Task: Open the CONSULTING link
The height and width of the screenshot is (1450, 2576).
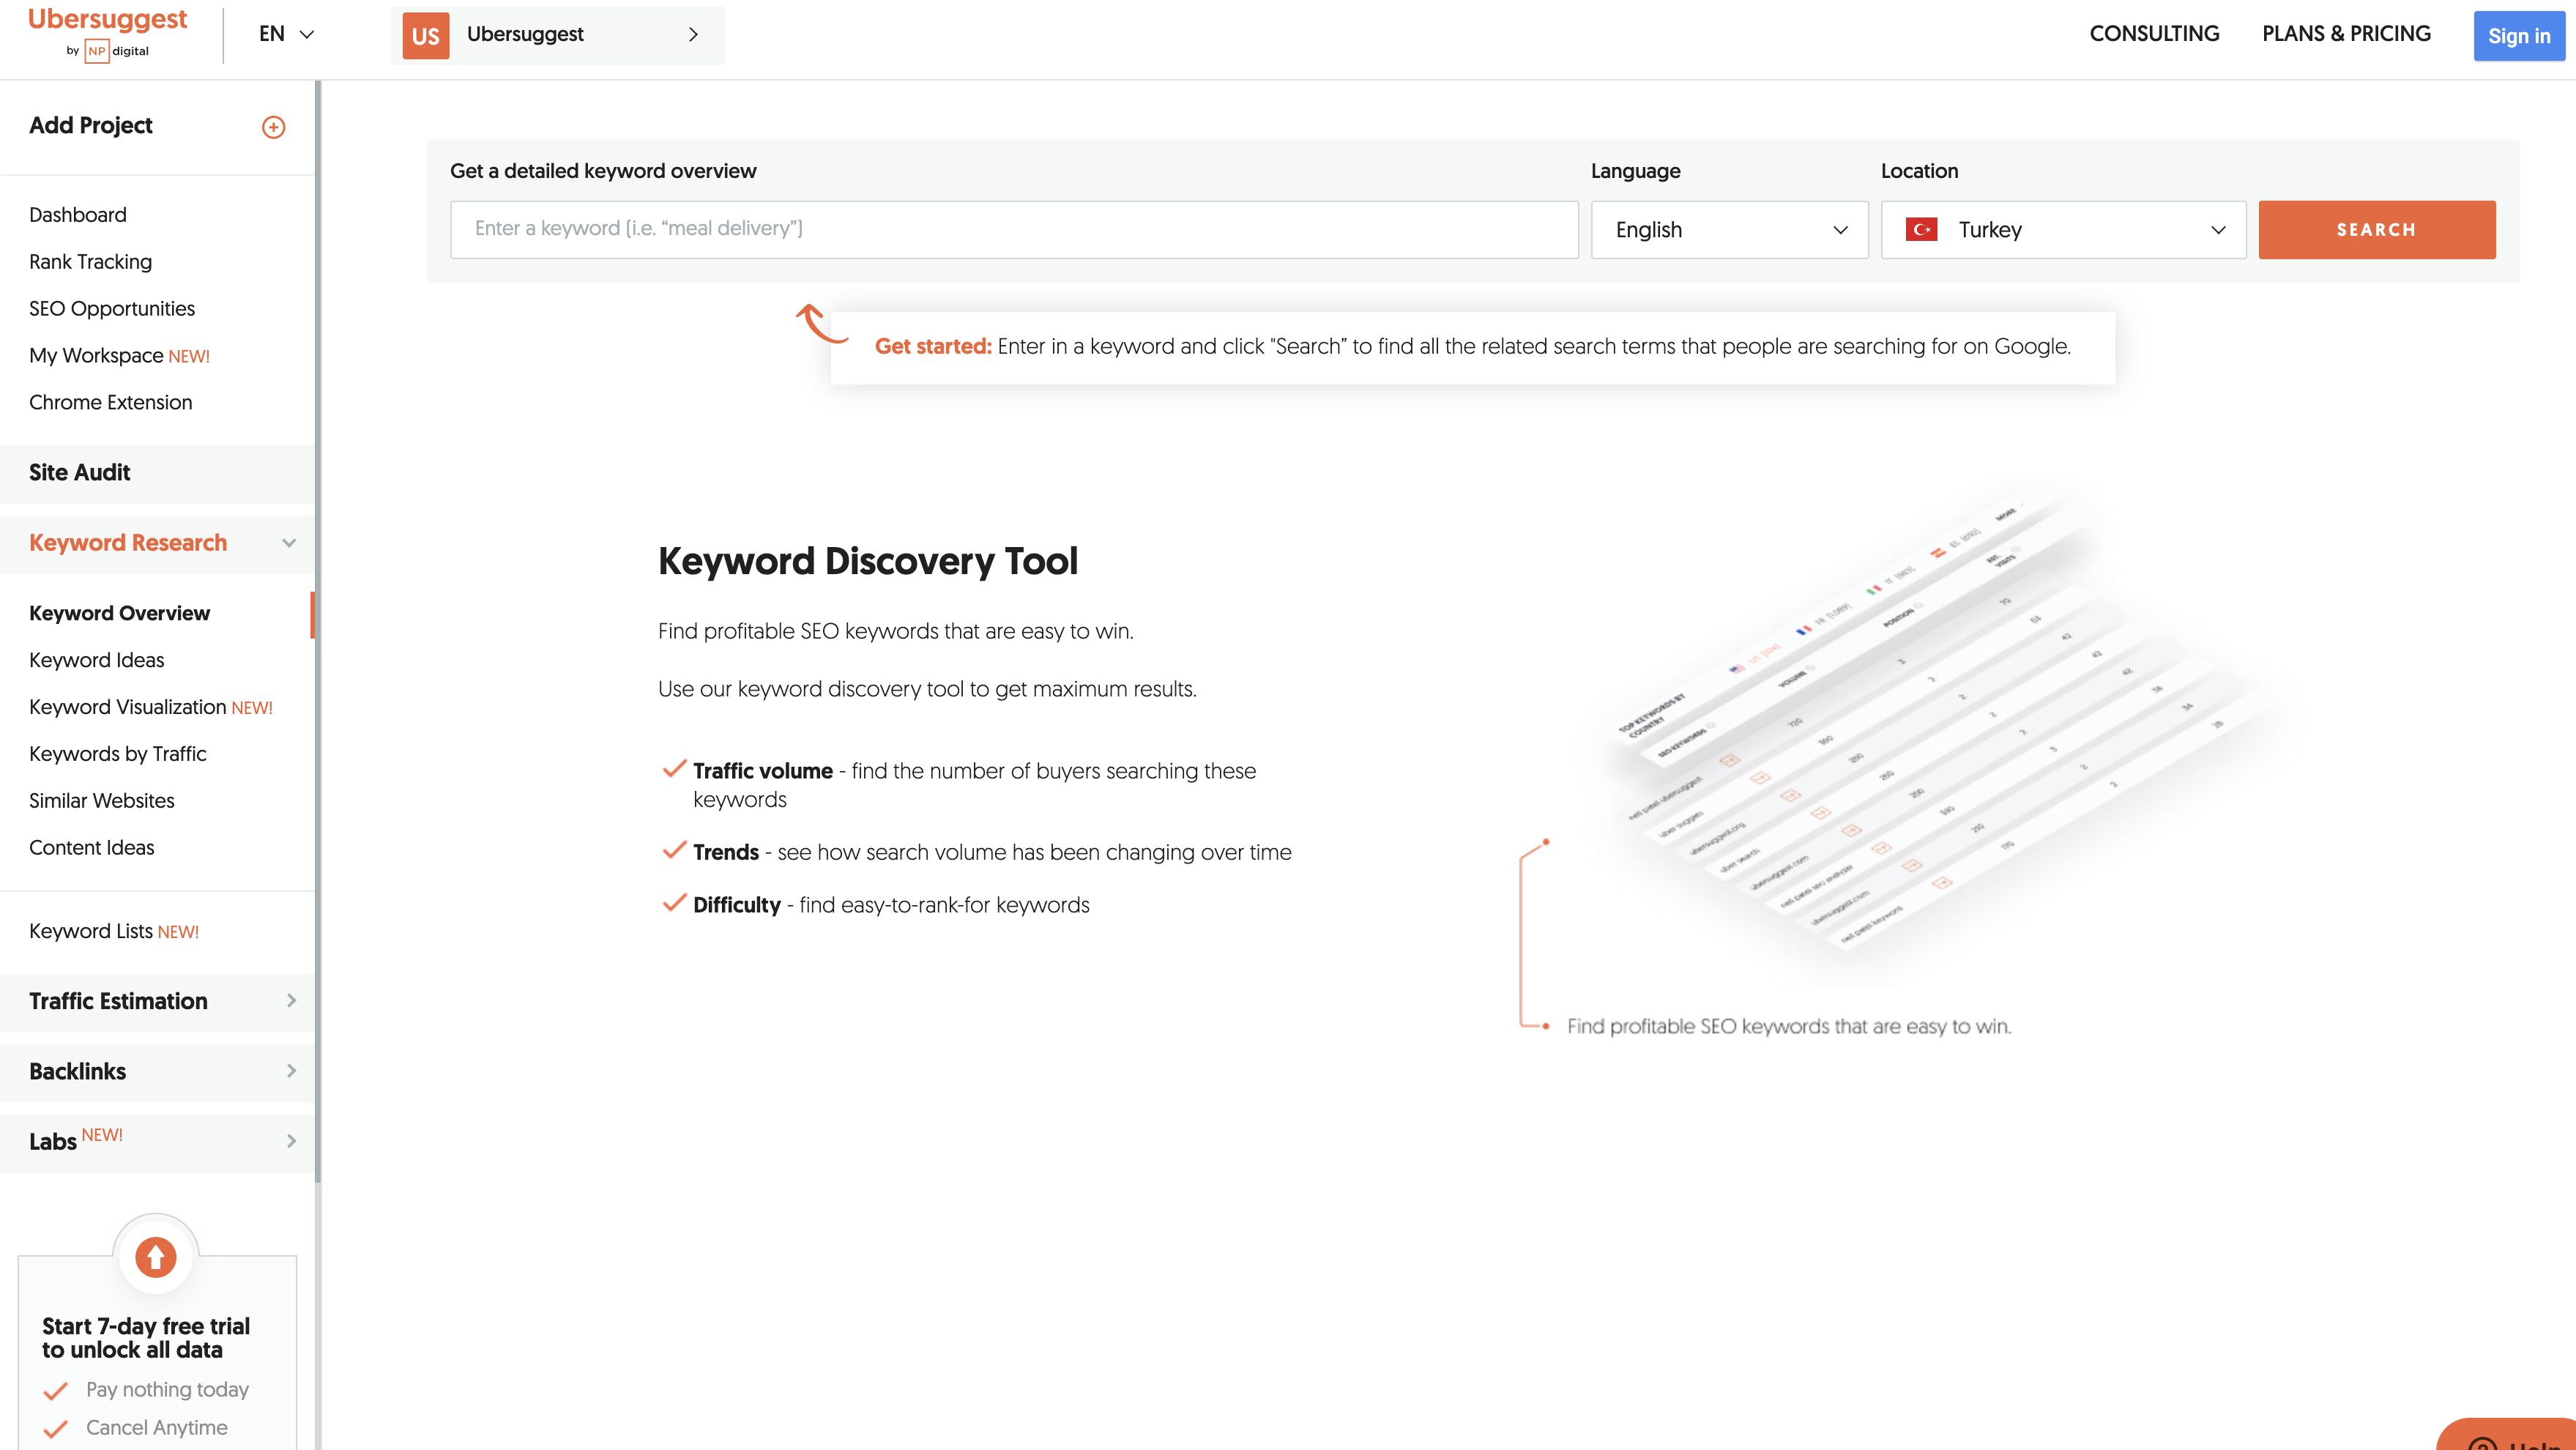Action: [x=2154, y=34]
